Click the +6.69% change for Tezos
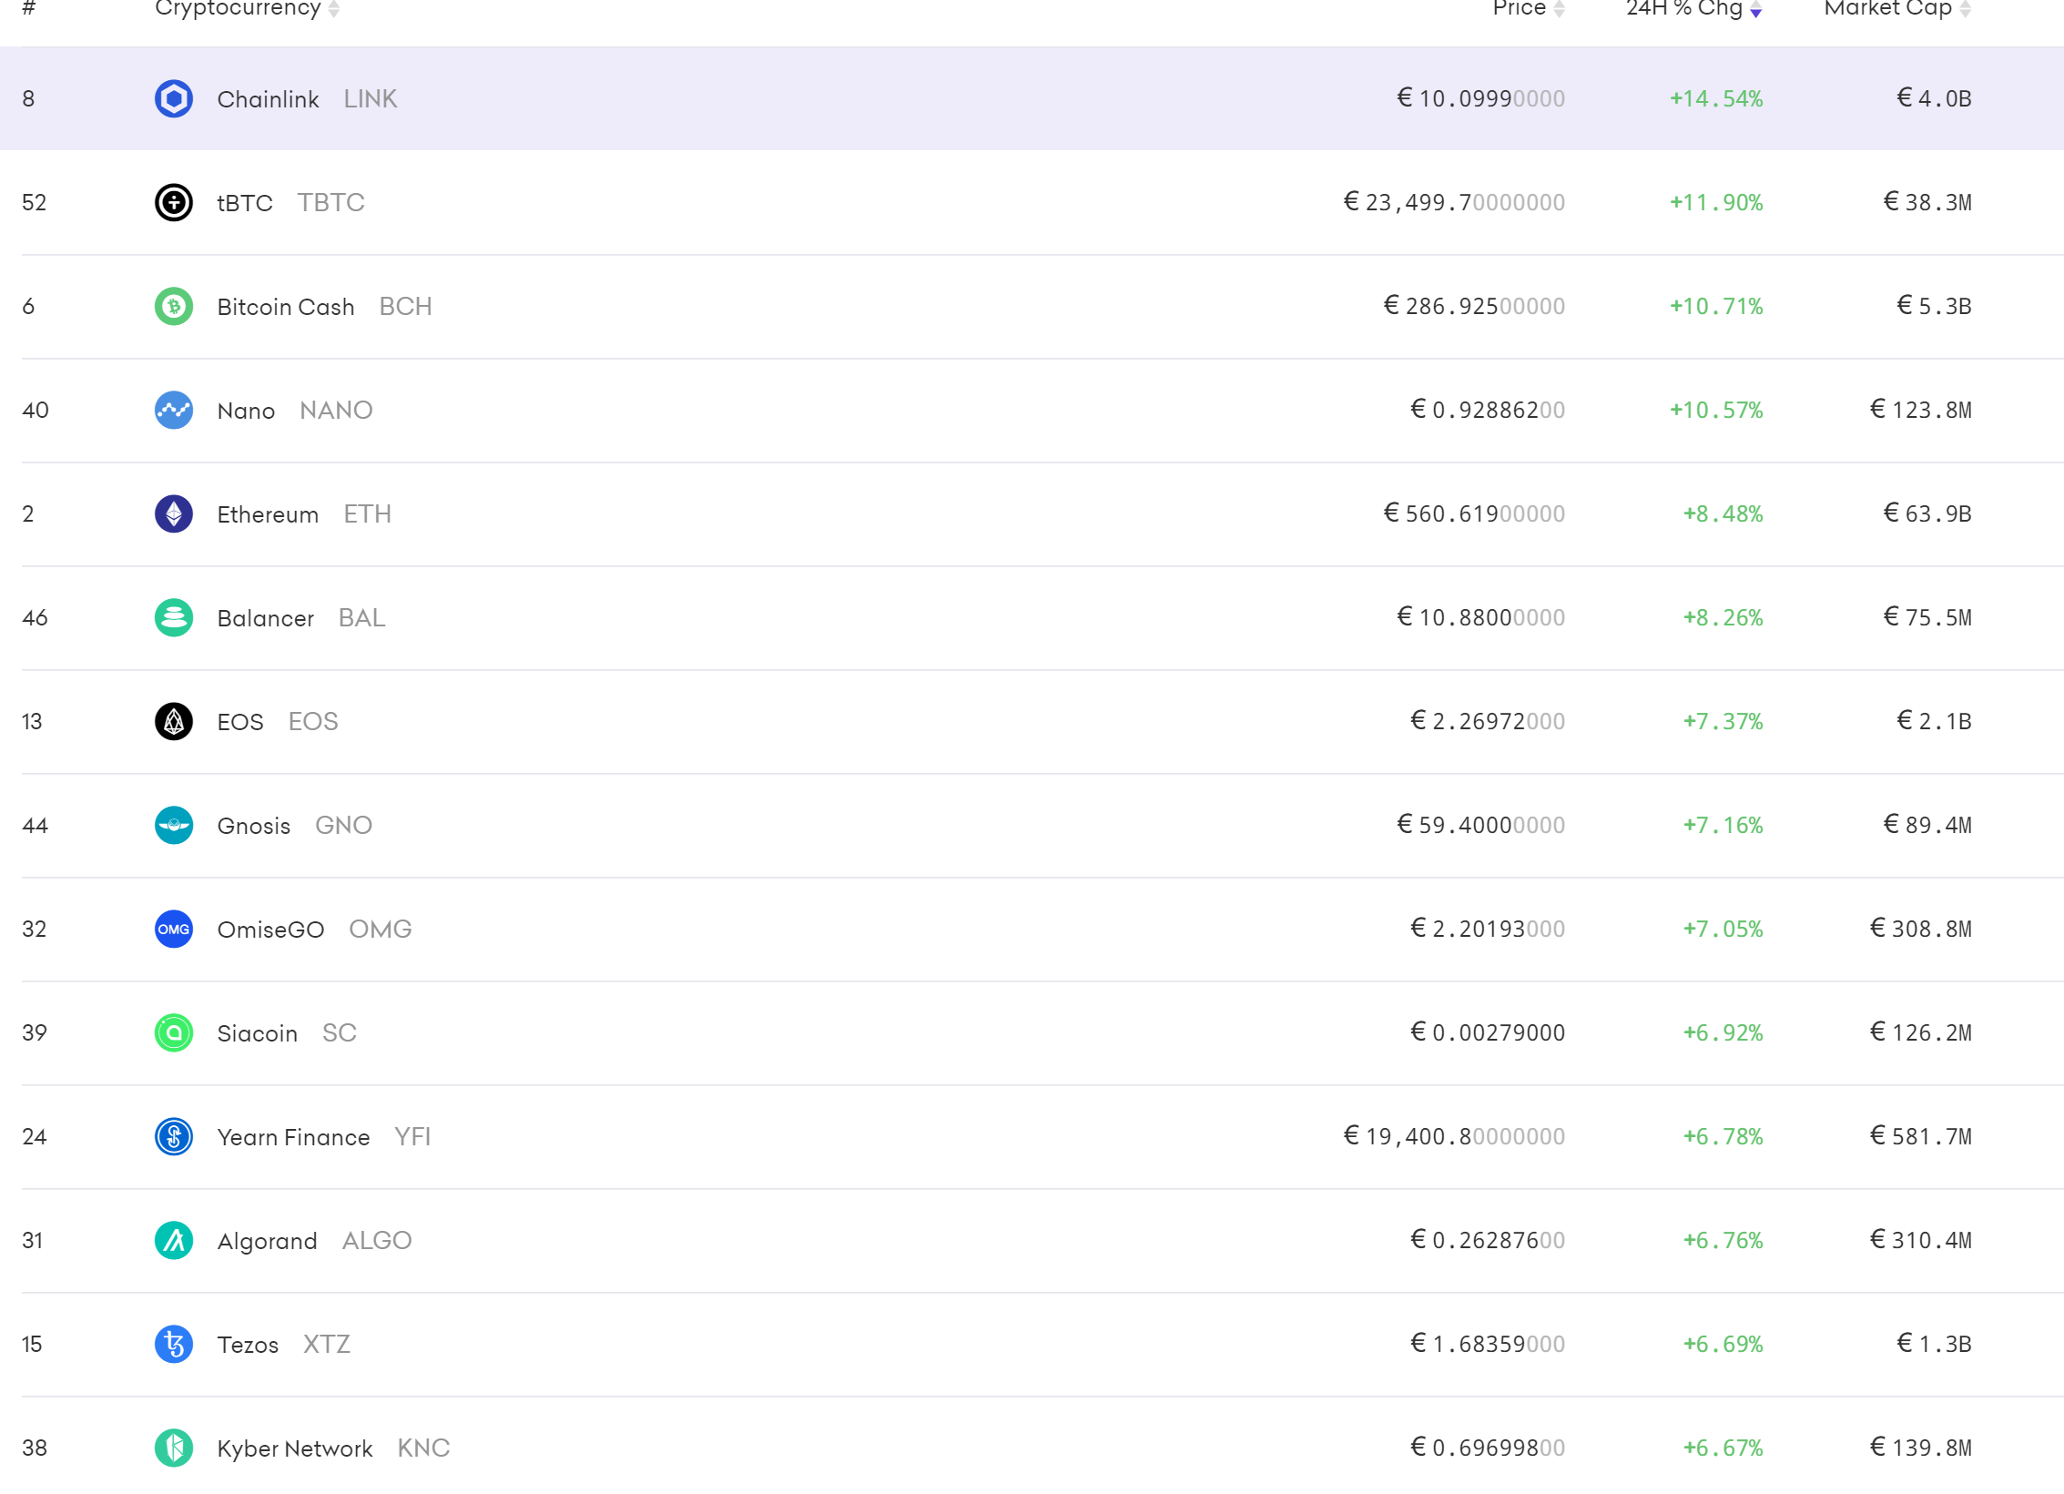2064x1494 pixels. point(1723,1344)
